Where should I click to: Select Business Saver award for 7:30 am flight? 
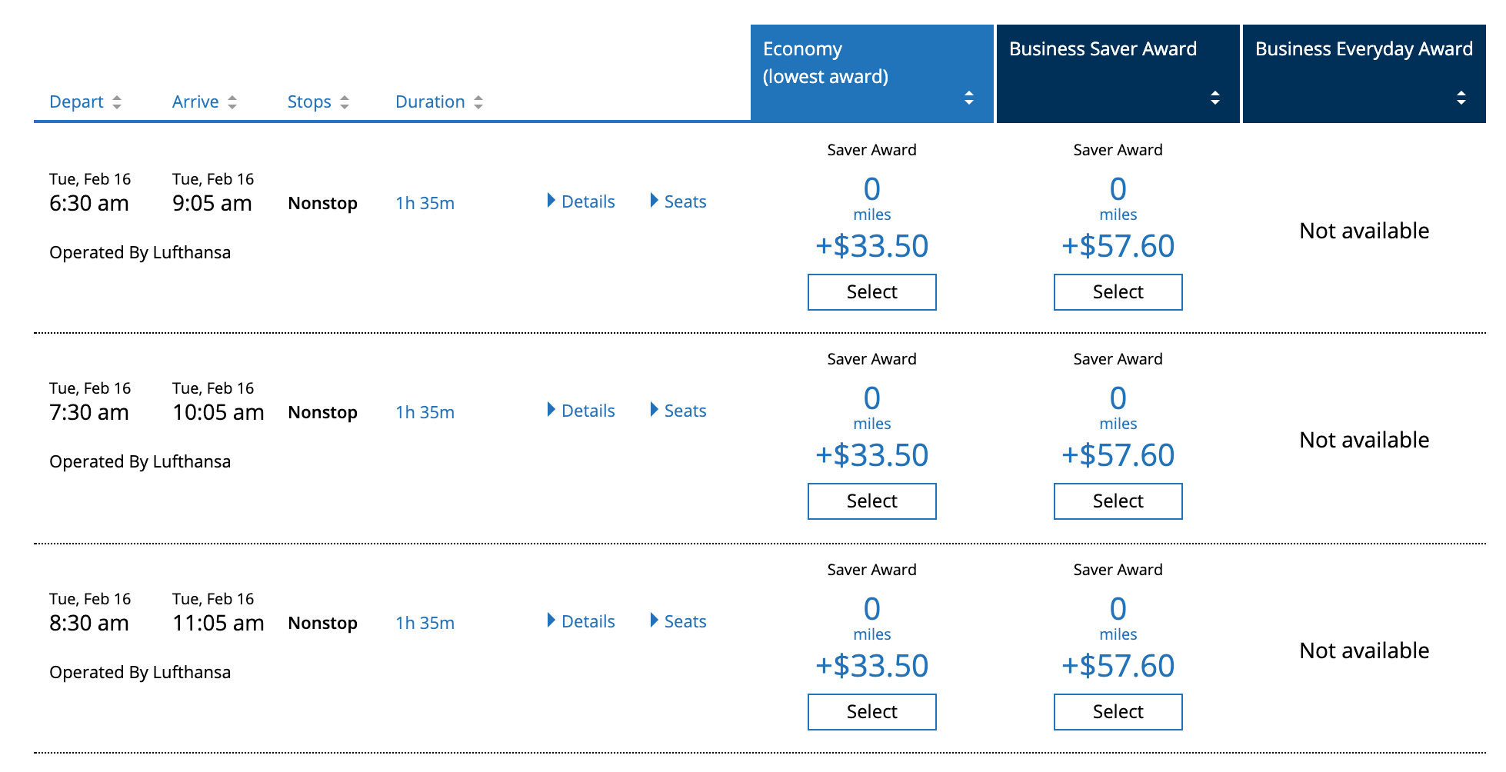tap(1118, 501)
